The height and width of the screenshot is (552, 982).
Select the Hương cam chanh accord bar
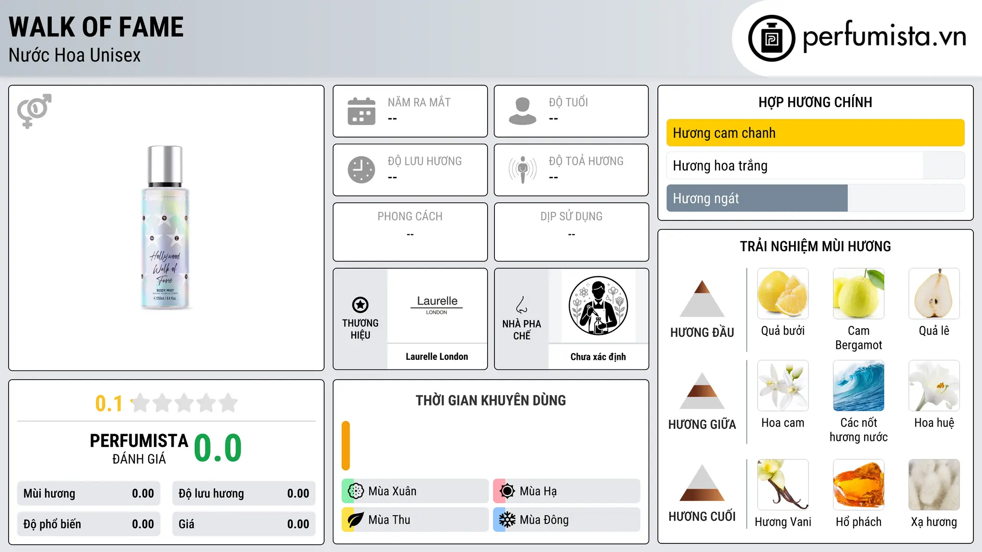pos(815,133)
